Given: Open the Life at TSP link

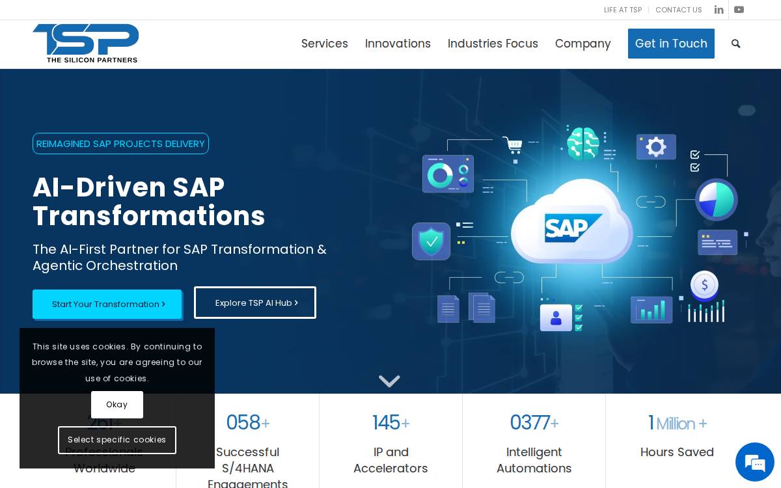Looking at the screenshot, I should 623,10.
